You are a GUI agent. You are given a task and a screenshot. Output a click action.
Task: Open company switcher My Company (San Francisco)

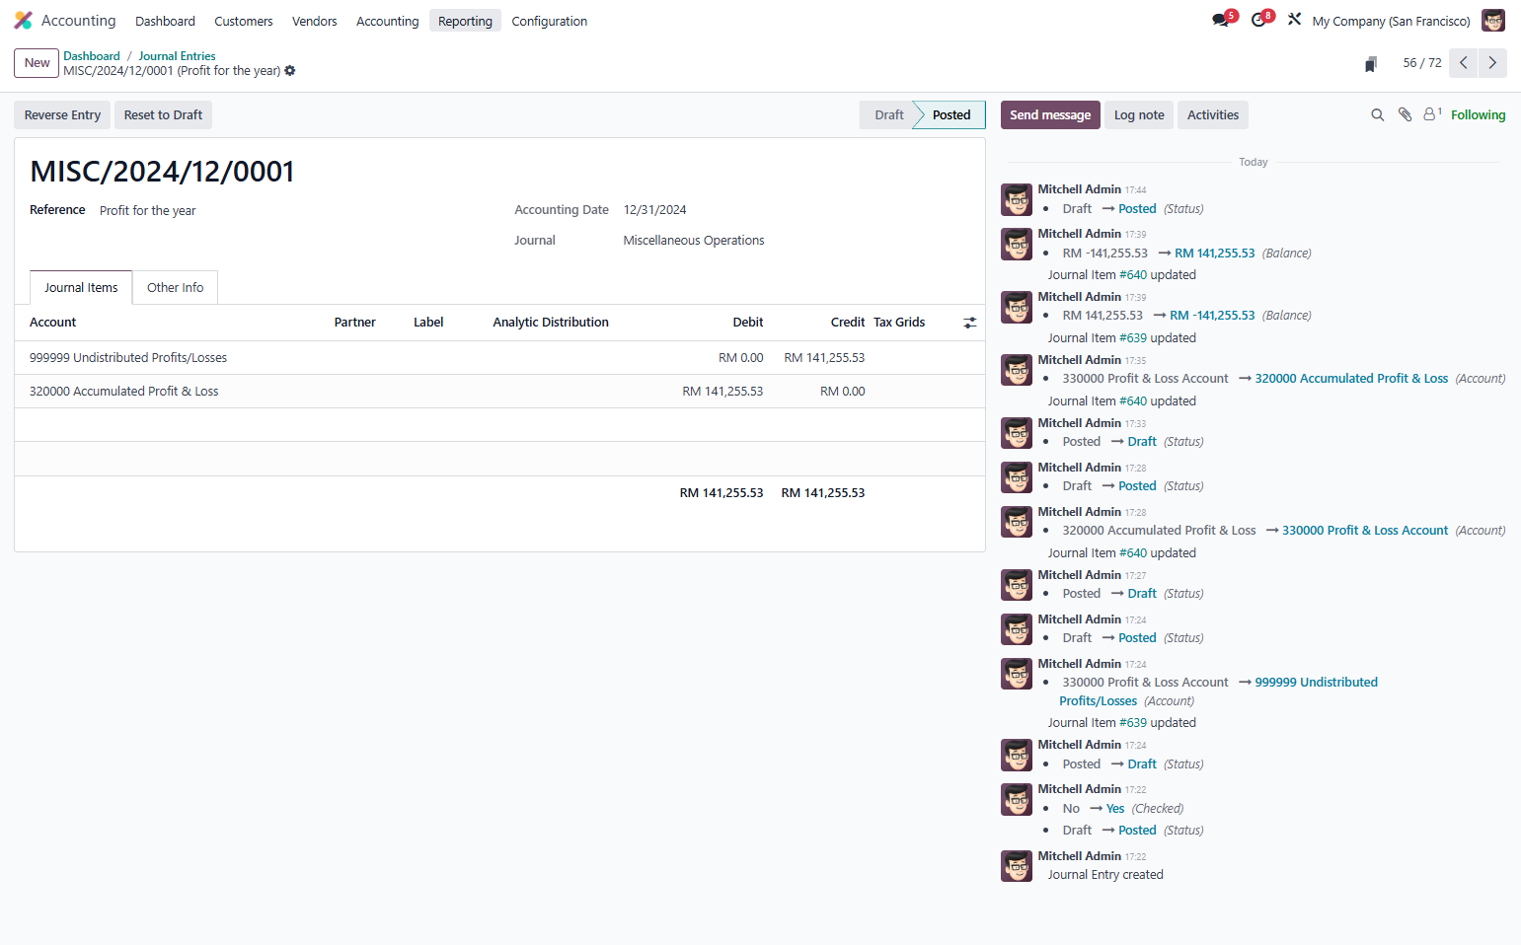click(1391, 21)
